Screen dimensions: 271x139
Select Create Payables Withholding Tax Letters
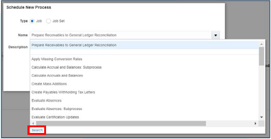coord(63,92)
